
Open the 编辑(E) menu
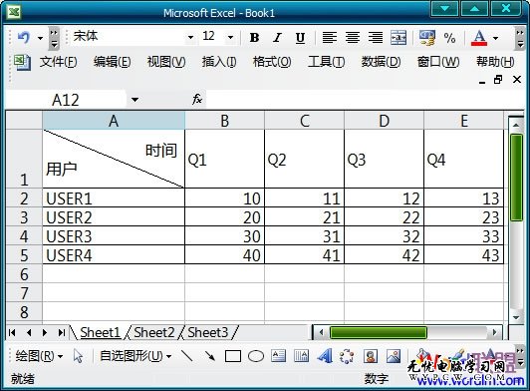(113, 62)
